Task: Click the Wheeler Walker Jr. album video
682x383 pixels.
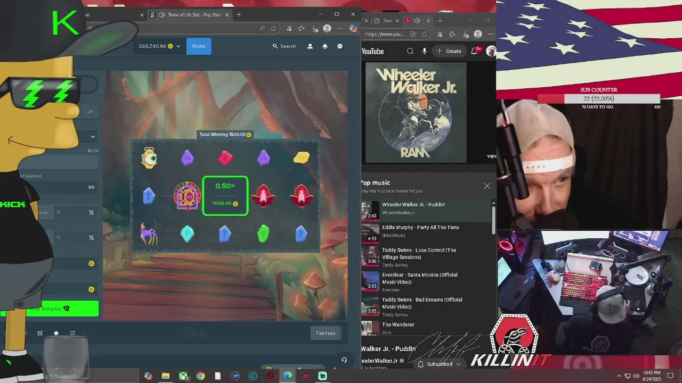Action: [416, 112]
